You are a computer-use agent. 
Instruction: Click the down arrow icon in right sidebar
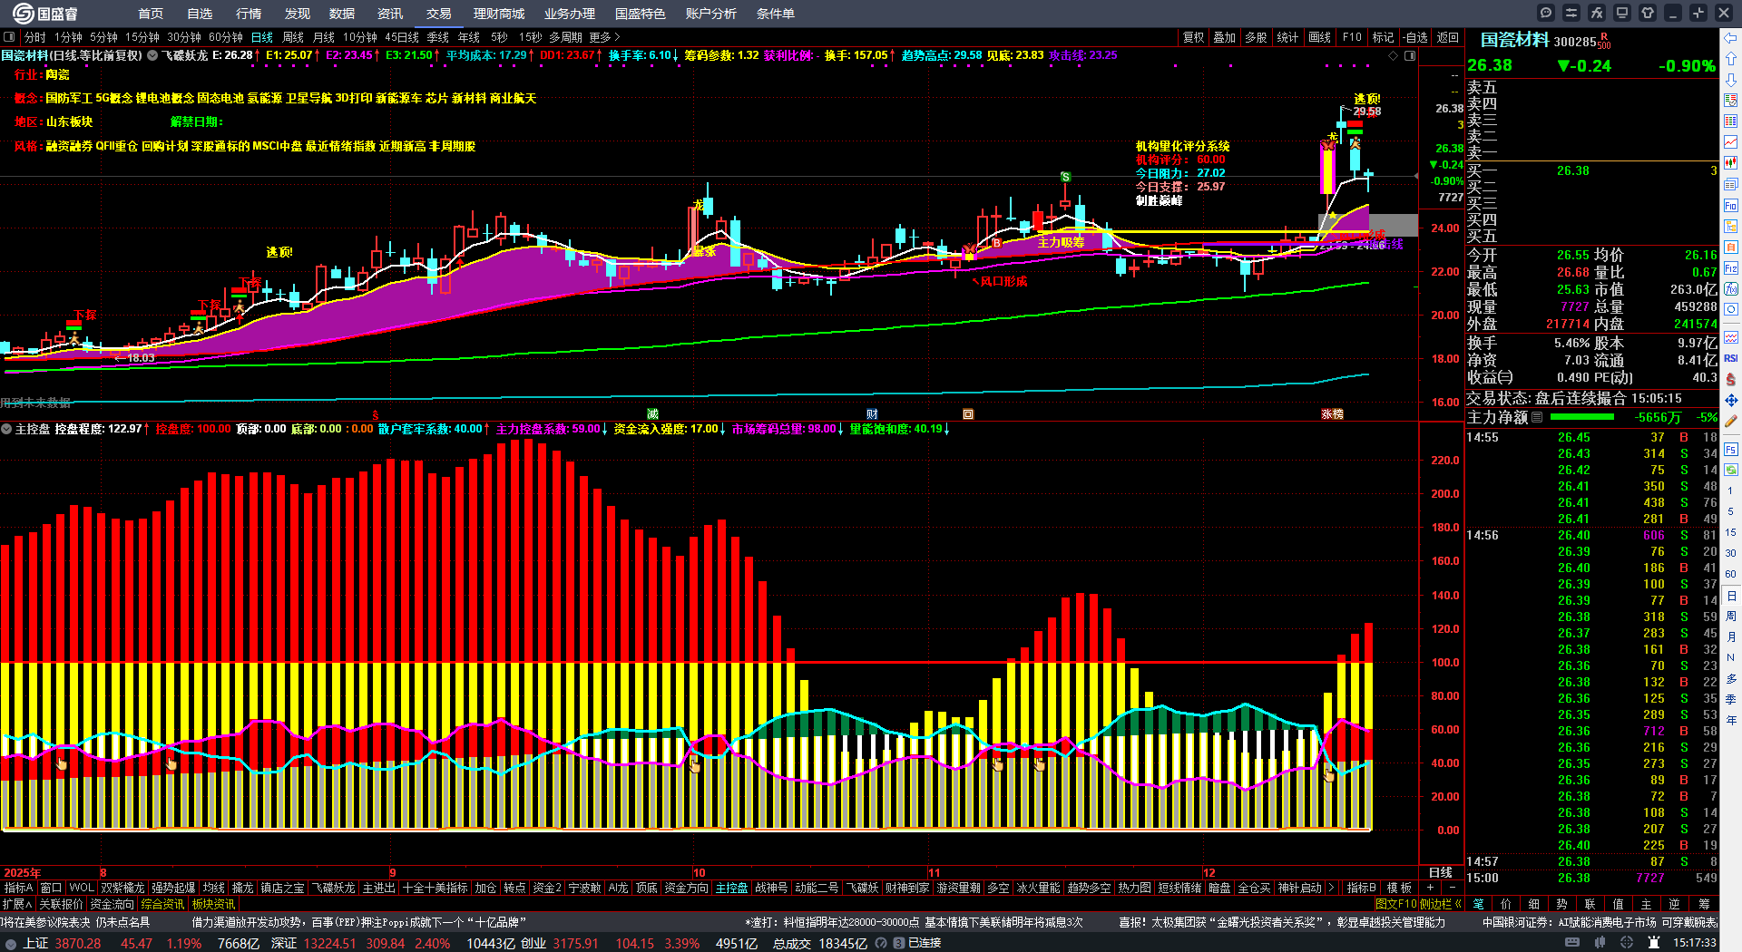pyautogui.click(x=1731, y=80)
